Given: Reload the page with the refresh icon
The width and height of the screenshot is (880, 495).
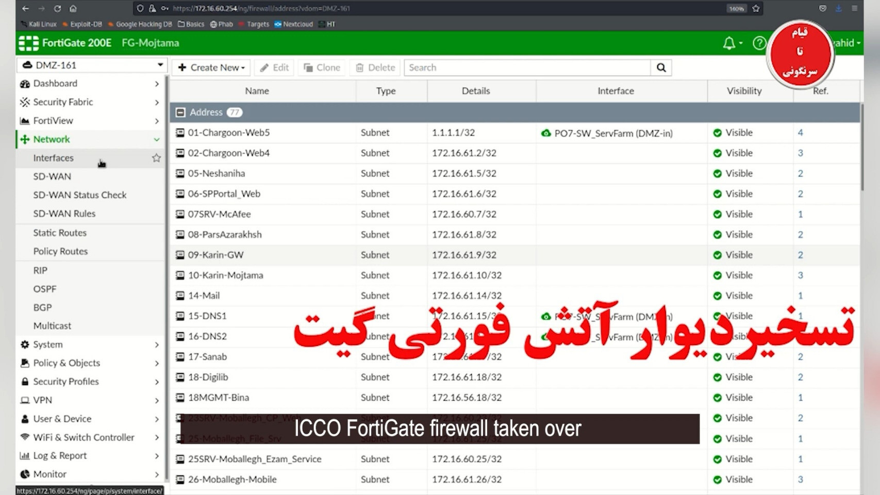Looking at the screenshot, I should 57,8.
